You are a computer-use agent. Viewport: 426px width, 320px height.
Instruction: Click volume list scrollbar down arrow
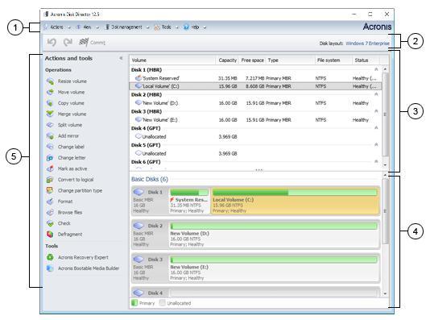click(385, 165)
